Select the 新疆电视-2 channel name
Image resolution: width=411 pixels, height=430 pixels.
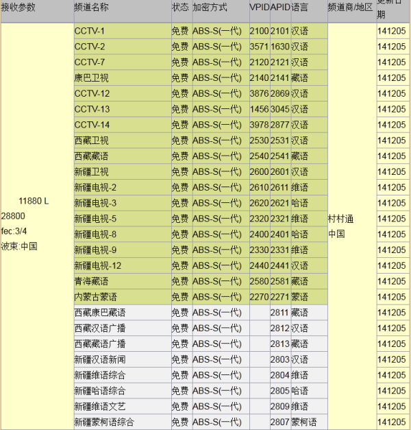[95, 187]
